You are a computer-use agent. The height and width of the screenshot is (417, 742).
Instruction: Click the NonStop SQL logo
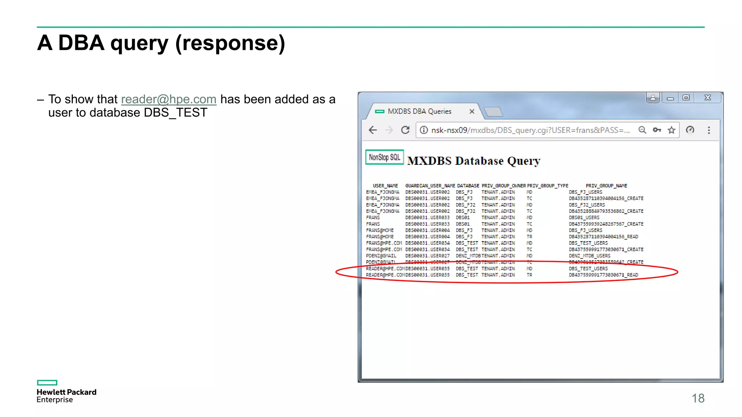click(384, 157)
